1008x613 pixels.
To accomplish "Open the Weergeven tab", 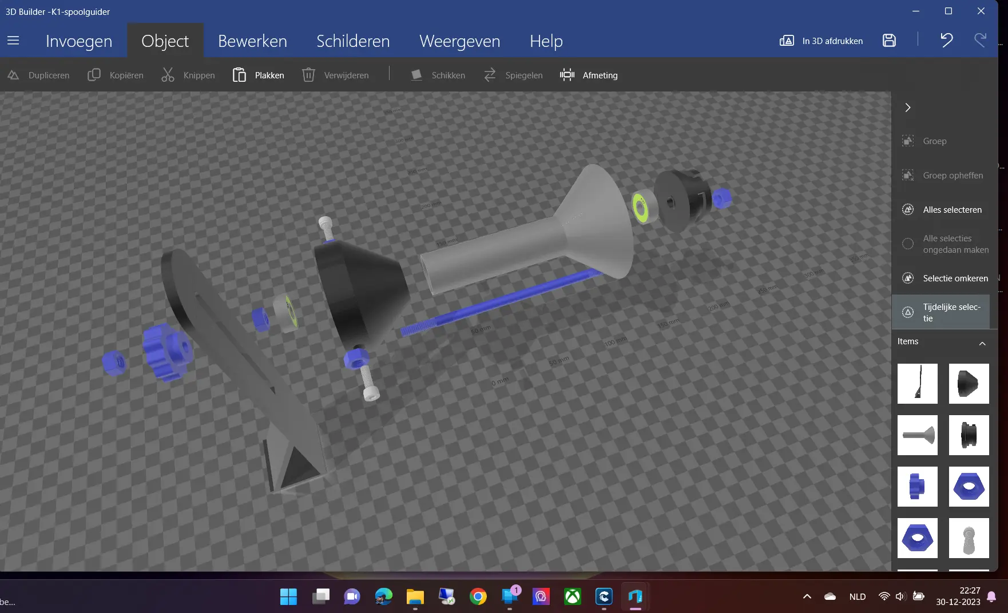I will (x=459, y=41).
